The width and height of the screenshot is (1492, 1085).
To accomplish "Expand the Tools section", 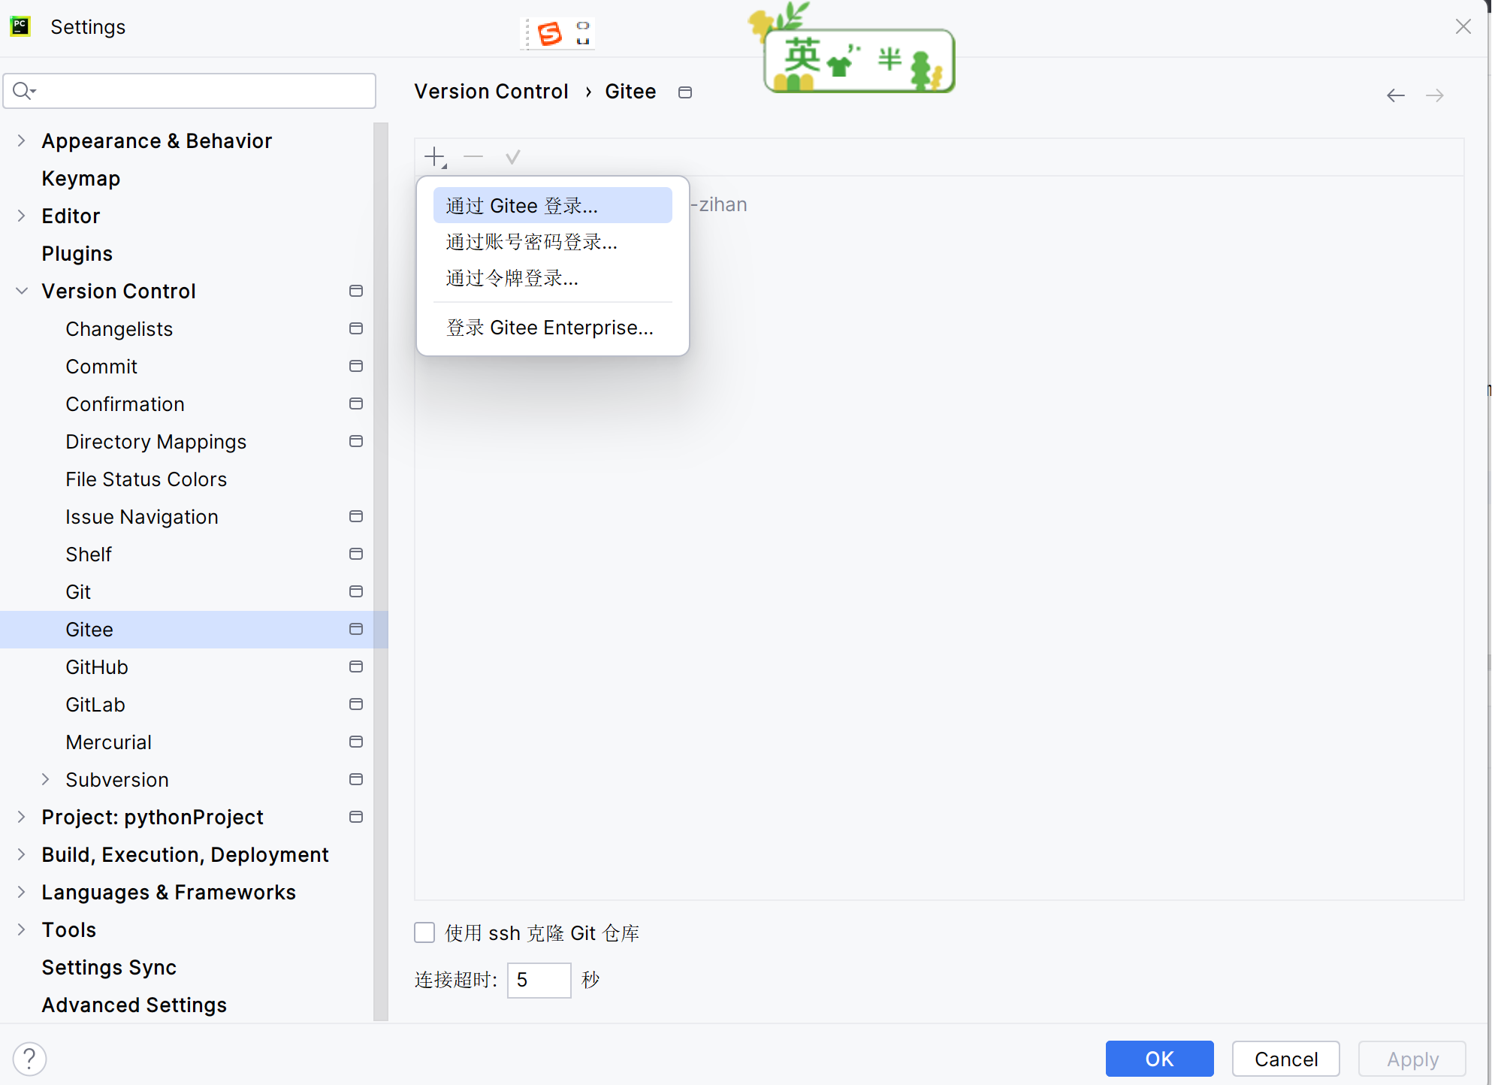I will point(22,929).
